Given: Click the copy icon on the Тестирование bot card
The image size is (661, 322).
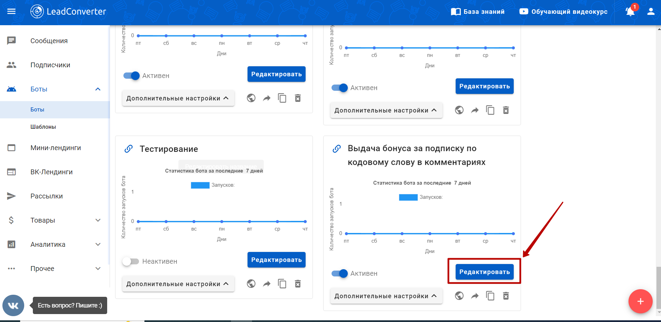Looking at the screenshot, I should (x=282, y=284).
